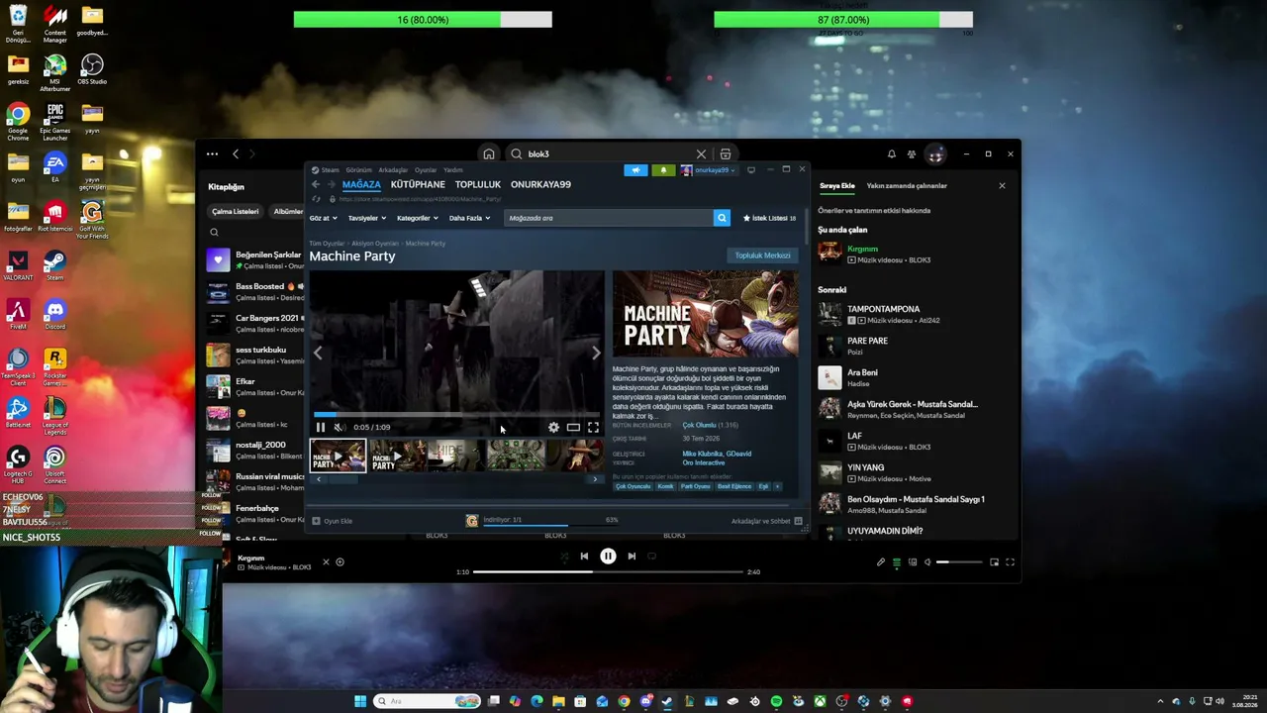Open the Spotify friend activity icon
1267x713 pixels.
click(912, 154)
